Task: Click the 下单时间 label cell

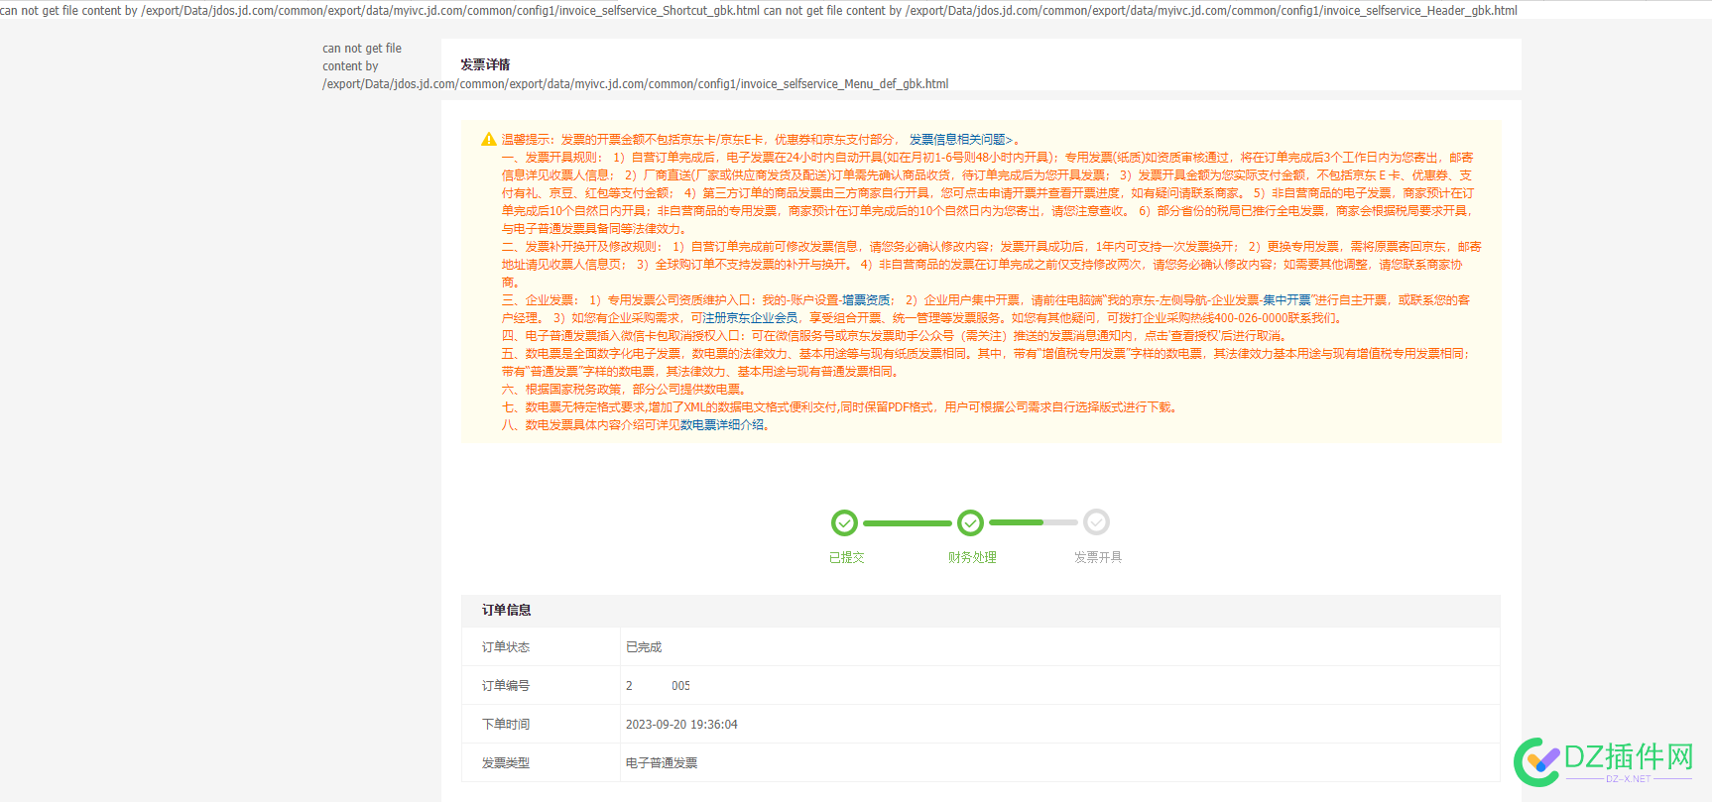Action: point(542,724)
